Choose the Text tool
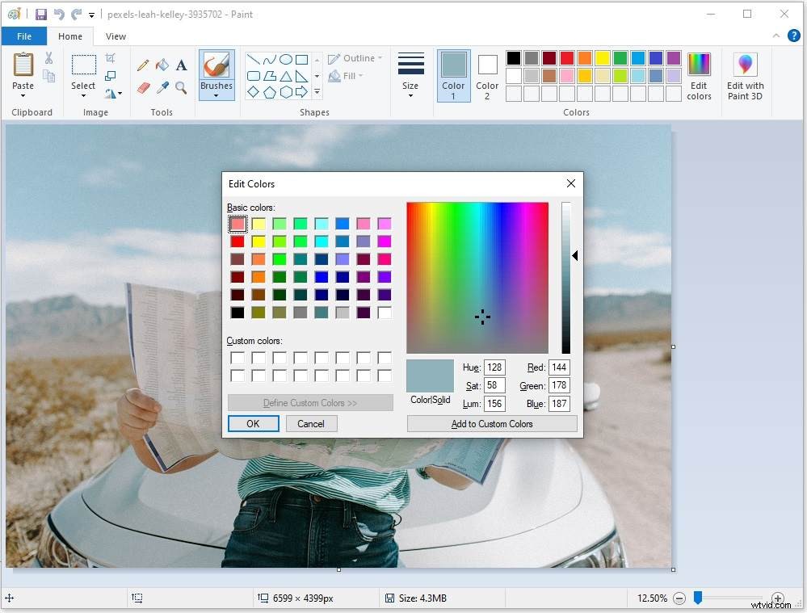Viewport: 807px width, 613px height. (181, 65)
